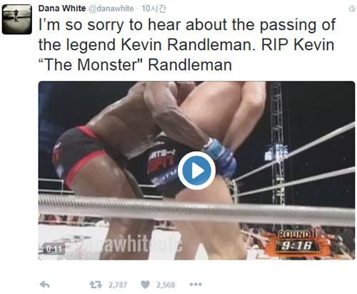357x294 pixels.
Task: Like the tweet with the heart icon
Action: [145, 284]
